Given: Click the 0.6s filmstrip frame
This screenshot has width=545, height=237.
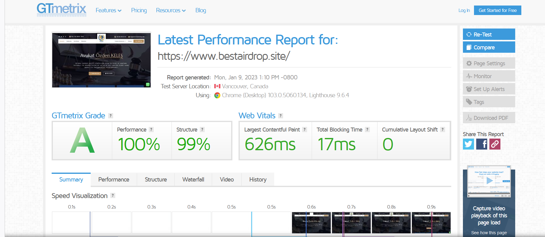Looking at the screenshot, I should pyautogui.click(x=311, y=223).
